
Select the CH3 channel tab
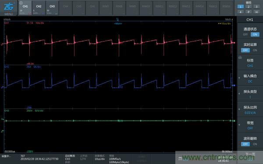click(52, 8)
